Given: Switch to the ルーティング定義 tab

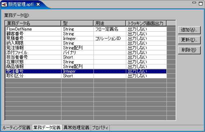Looking at the screenshot, I should point(17,128).
